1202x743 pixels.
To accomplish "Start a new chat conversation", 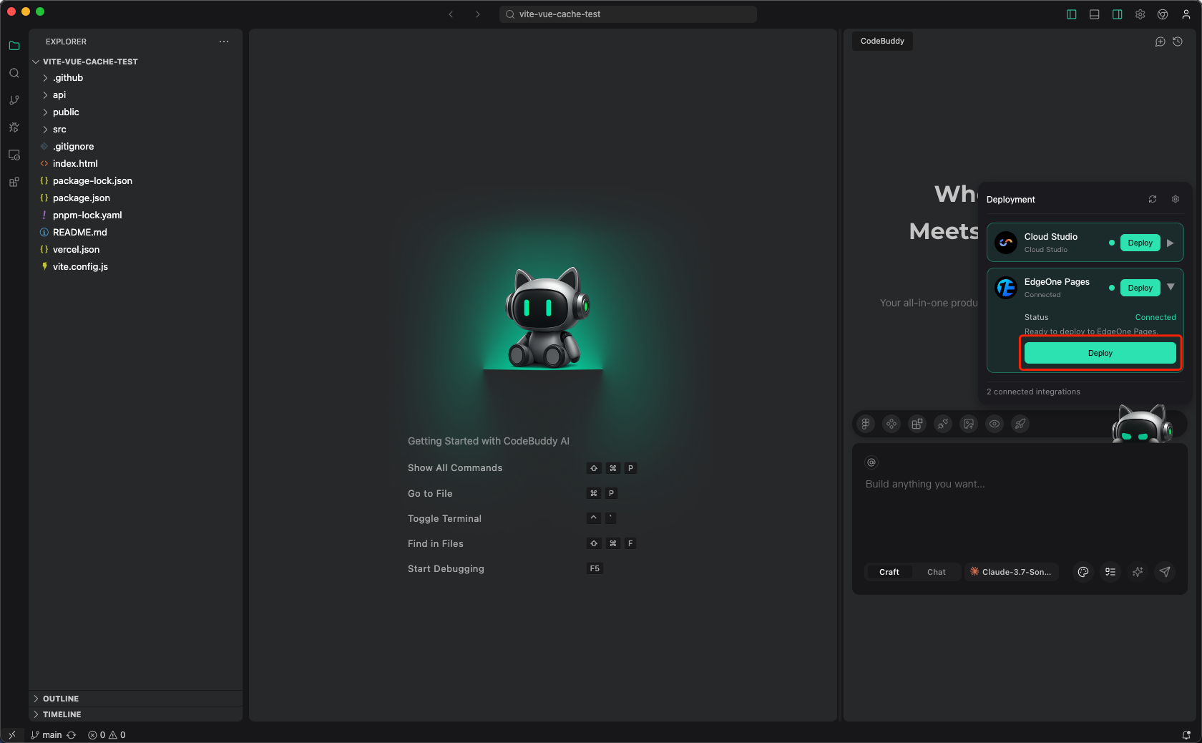I will click(x=1160, y=42).
